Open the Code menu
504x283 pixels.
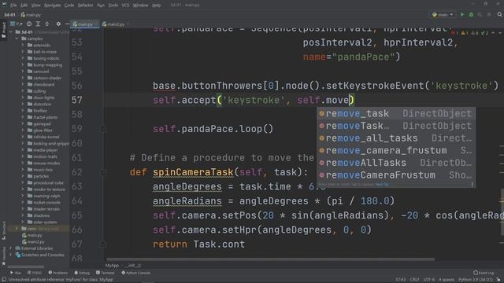[x=69, y=6]
